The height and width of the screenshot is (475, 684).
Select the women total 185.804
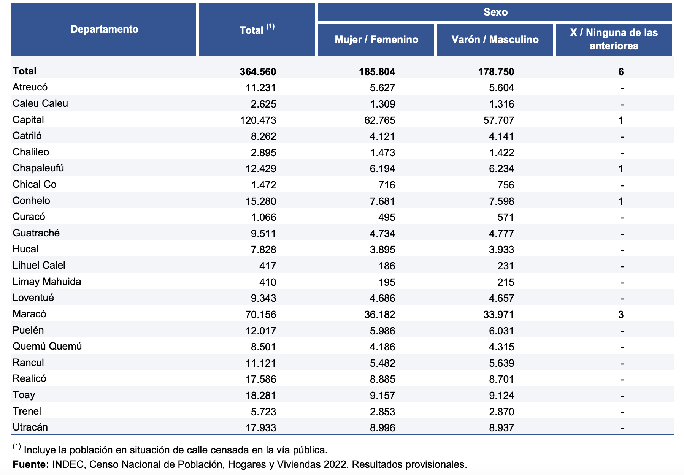tap(377, 72)
